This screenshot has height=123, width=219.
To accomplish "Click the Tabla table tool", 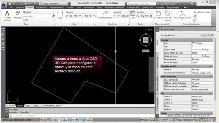I will point(133,15).
